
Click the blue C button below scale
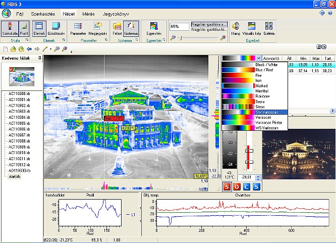tap(246, 187)
